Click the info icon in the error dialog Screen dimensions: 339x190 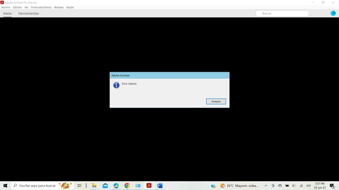116,85
